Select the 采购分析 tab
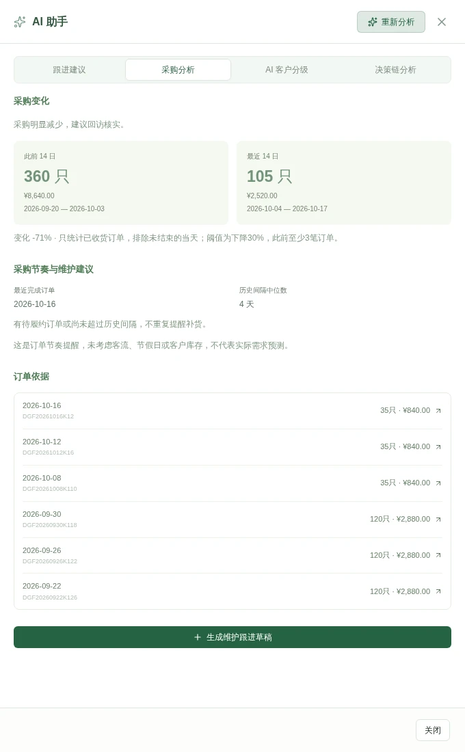Image resolution: width=465 pixels, height=752 pixels. (178, 70)
